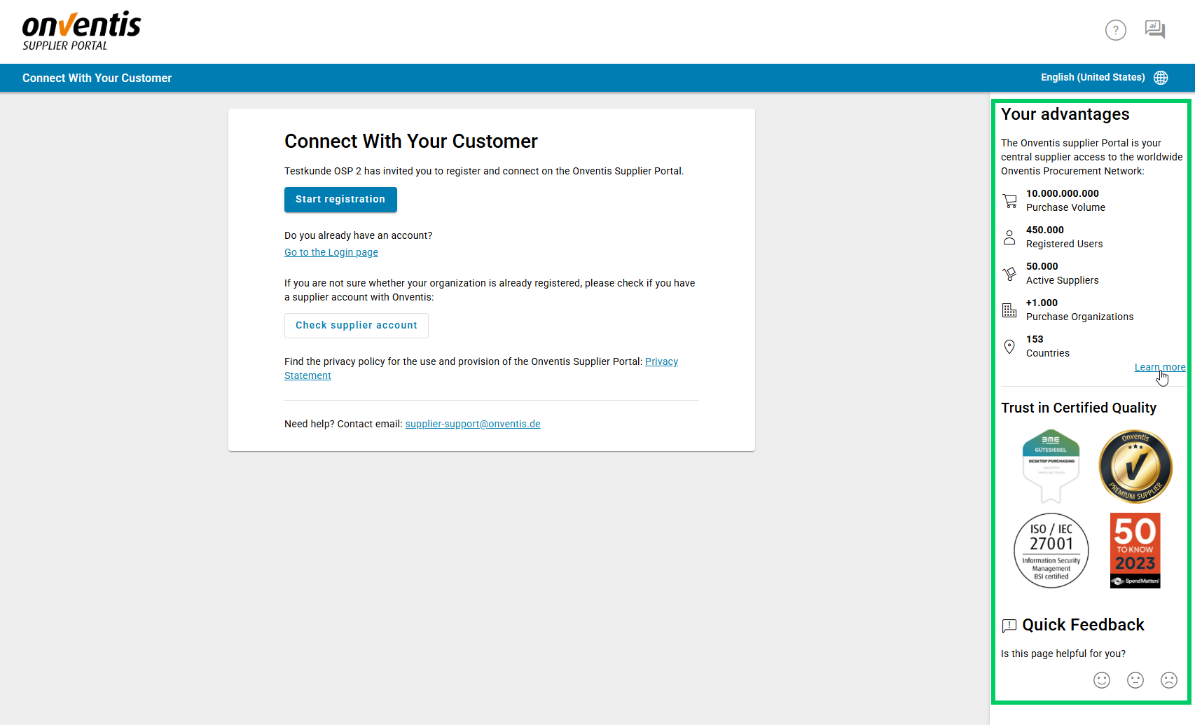Select the happy smiley feedback face
This screenshot has width=1195, height=725.
point(1102,680)
